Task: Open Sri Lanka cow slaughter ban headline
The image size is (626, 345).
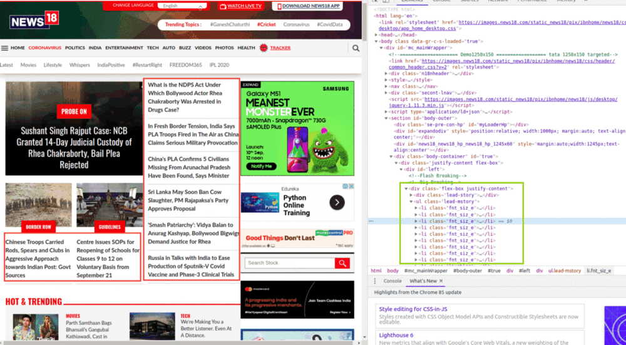Action: 188,200
